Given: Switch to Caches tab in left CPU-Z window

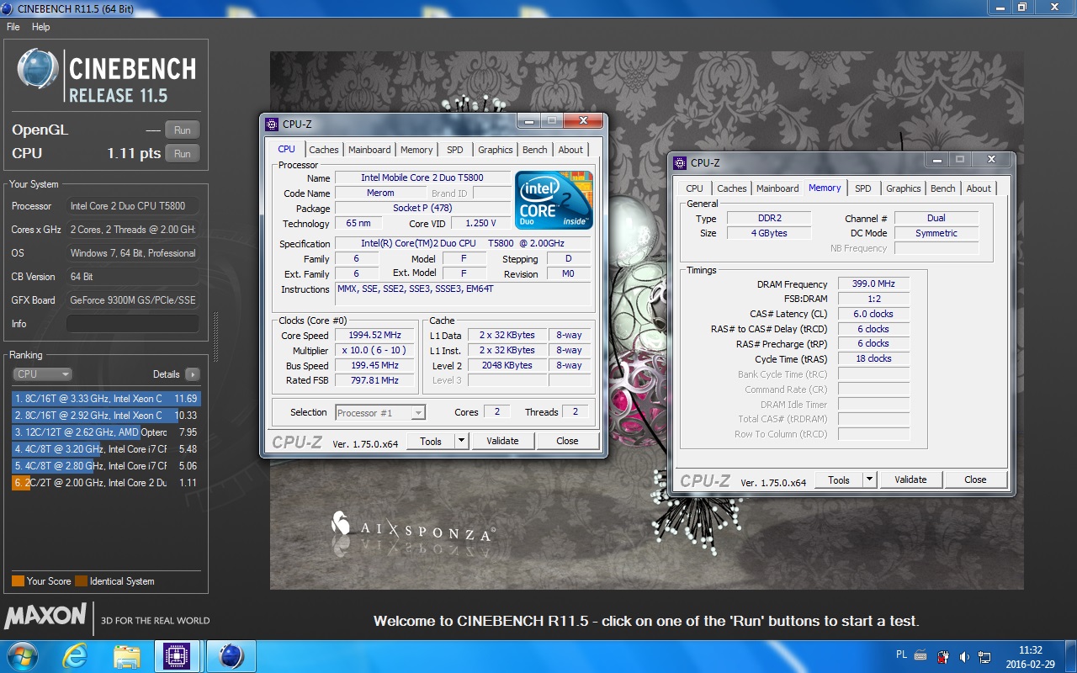Looking at the screenshot, I should pyautogui.click(x=324, y=150).
